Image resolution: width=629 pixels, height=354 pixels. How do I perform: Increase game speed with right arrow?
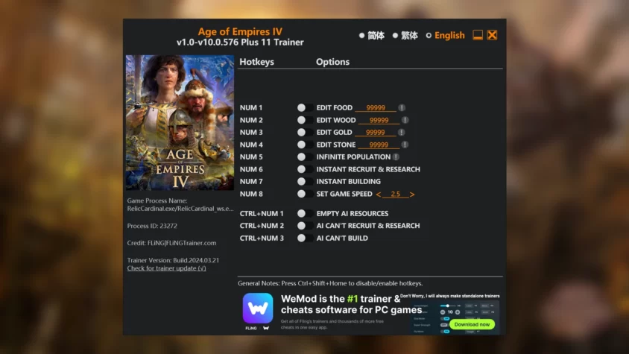pos(412,195)
